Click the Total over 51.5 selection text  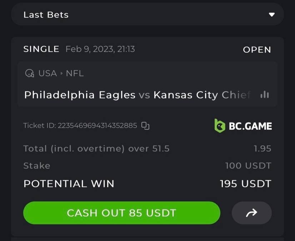(x=96, y=149)
